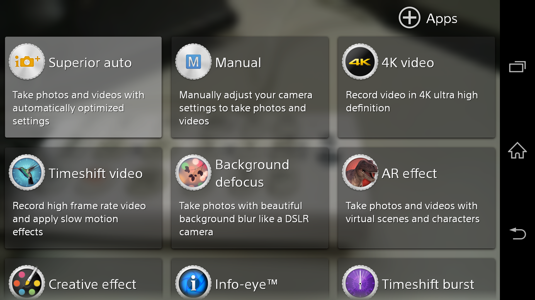Select Background defocus description text
Viewport: 535px width, 300px height.
(x=244, y=219)
